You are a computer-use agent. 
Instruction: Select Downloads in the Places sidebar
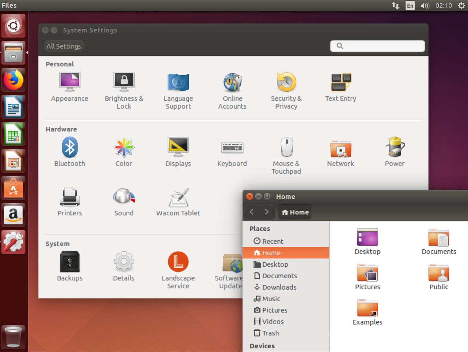pos(279,287)
